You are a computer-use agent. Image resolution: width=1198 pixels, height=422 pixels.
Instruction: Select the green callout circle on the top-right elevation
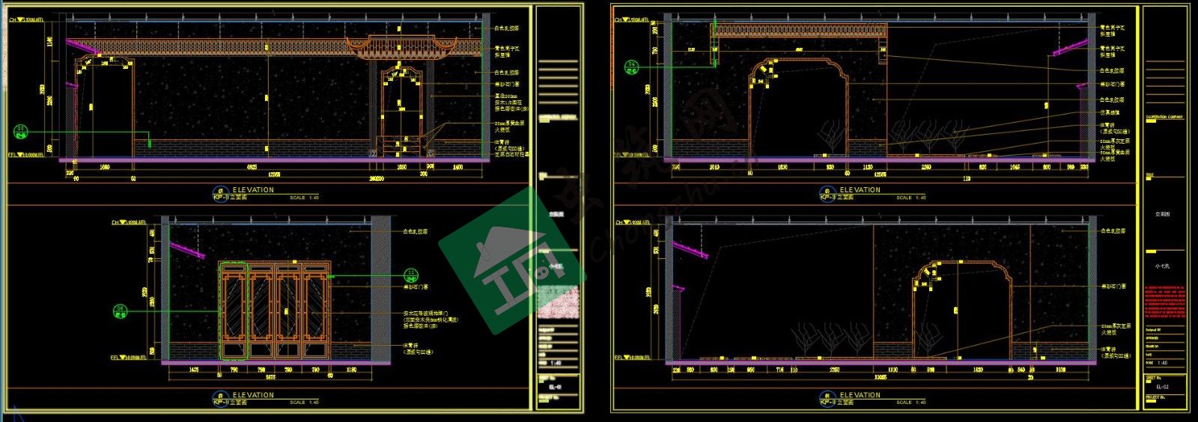631,67
